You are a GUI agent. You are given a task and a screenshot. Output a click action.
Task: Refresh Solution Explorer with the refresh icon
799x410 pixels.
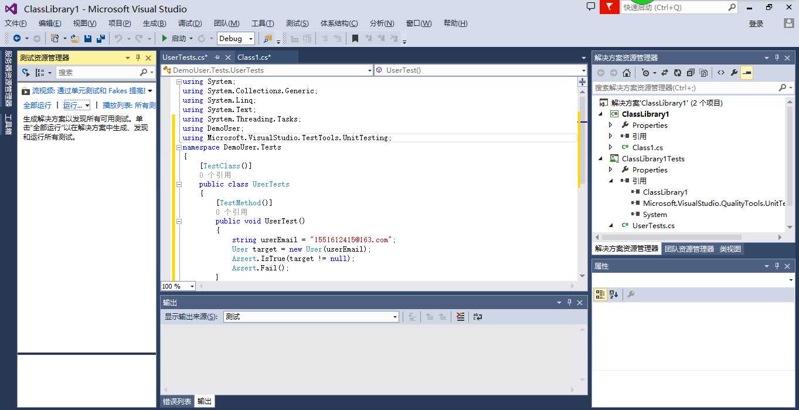[678, 73]
